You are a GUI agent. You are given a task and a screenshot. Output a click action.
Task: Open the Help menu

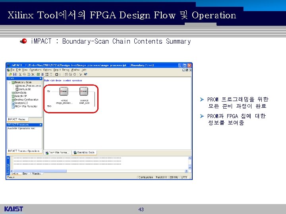pyautogui.click(x=84, y=70)
